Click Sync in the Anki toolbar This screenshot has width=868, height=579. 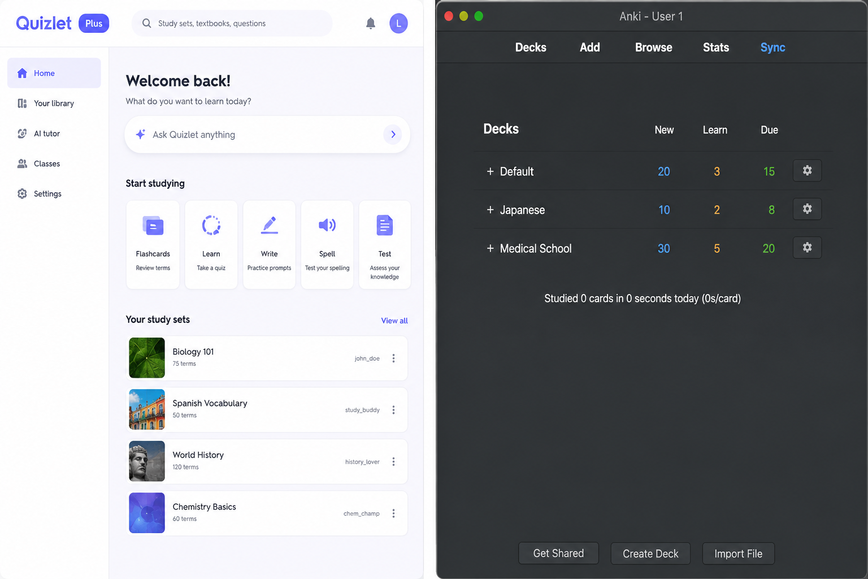(x=772, y=47)
